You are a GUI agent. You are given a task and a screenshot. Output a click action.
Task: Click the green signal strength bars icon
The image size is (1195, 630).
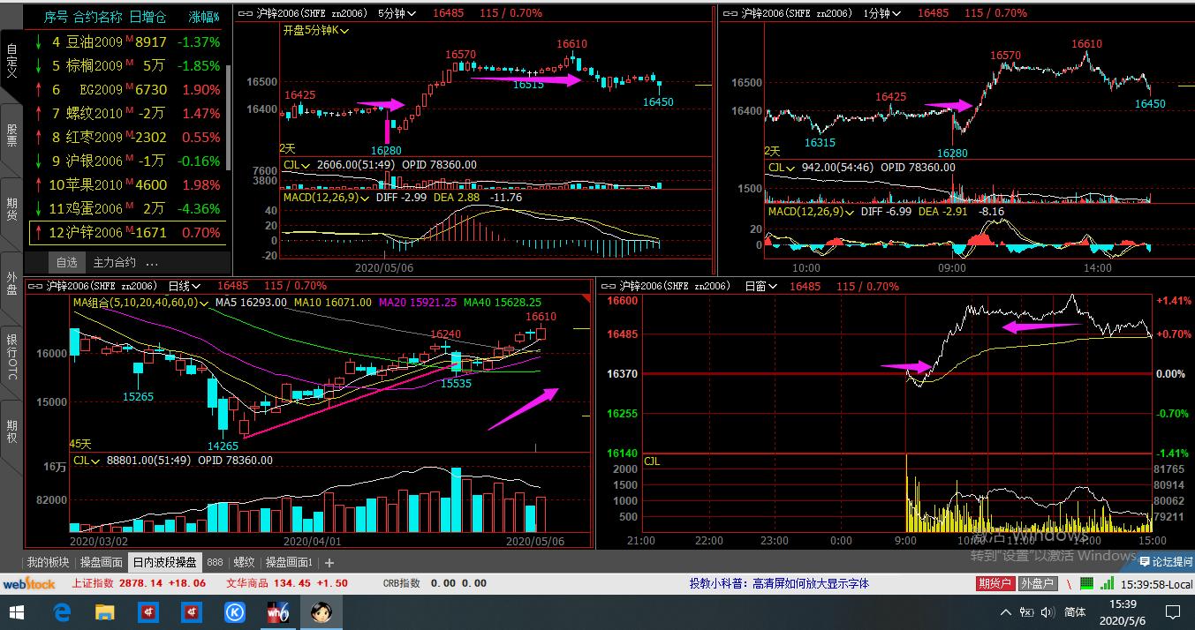point(1106,583)
